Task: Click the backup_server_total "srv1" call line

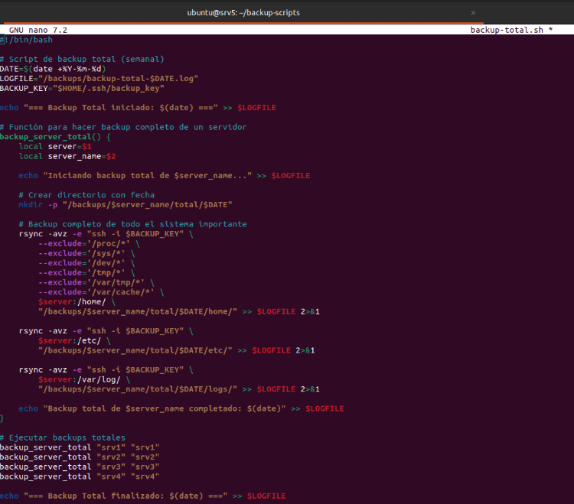Action: point(80,447)
